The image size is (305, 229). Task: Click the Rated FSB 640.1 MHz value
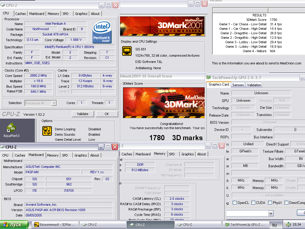[x=38, y=92]
